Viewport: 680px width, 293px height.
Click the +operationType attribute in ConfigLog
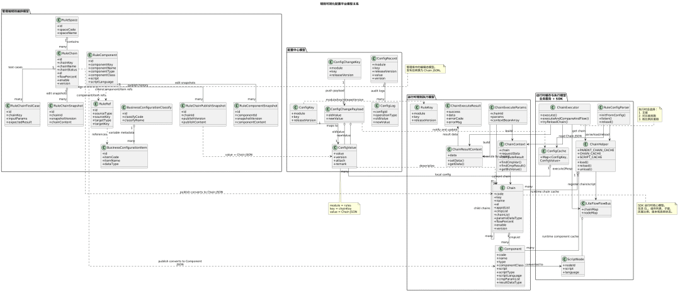[386, 115]
